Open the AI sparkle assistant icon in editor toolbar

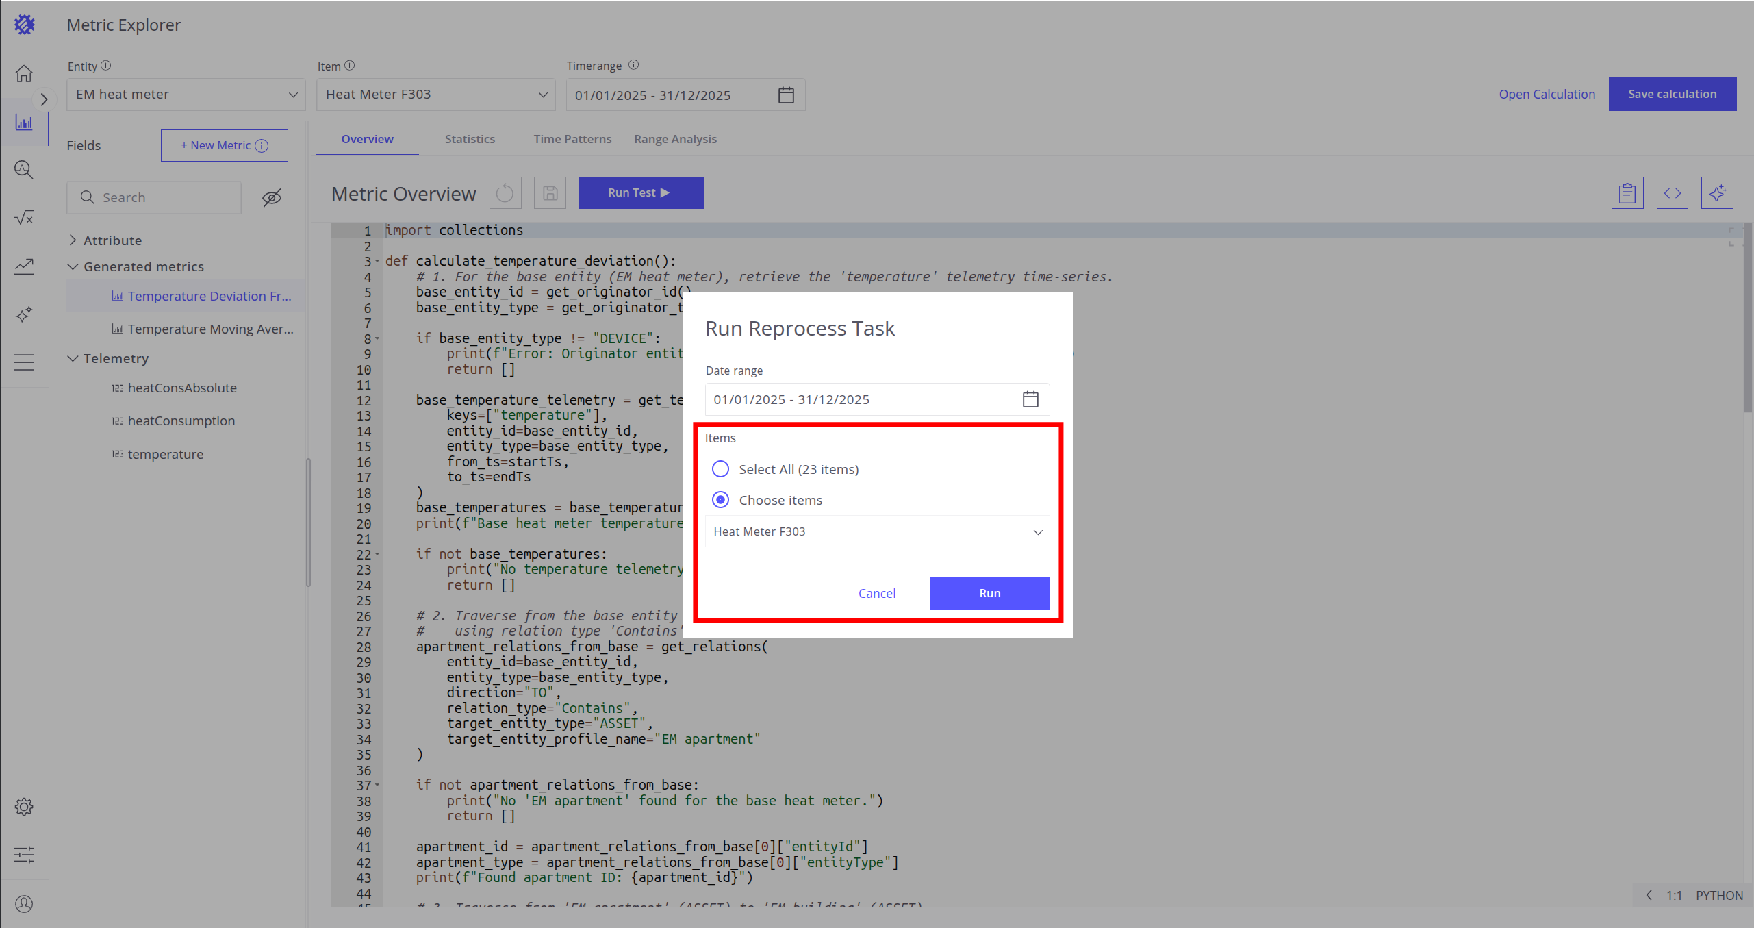(x=1716, y=193)
